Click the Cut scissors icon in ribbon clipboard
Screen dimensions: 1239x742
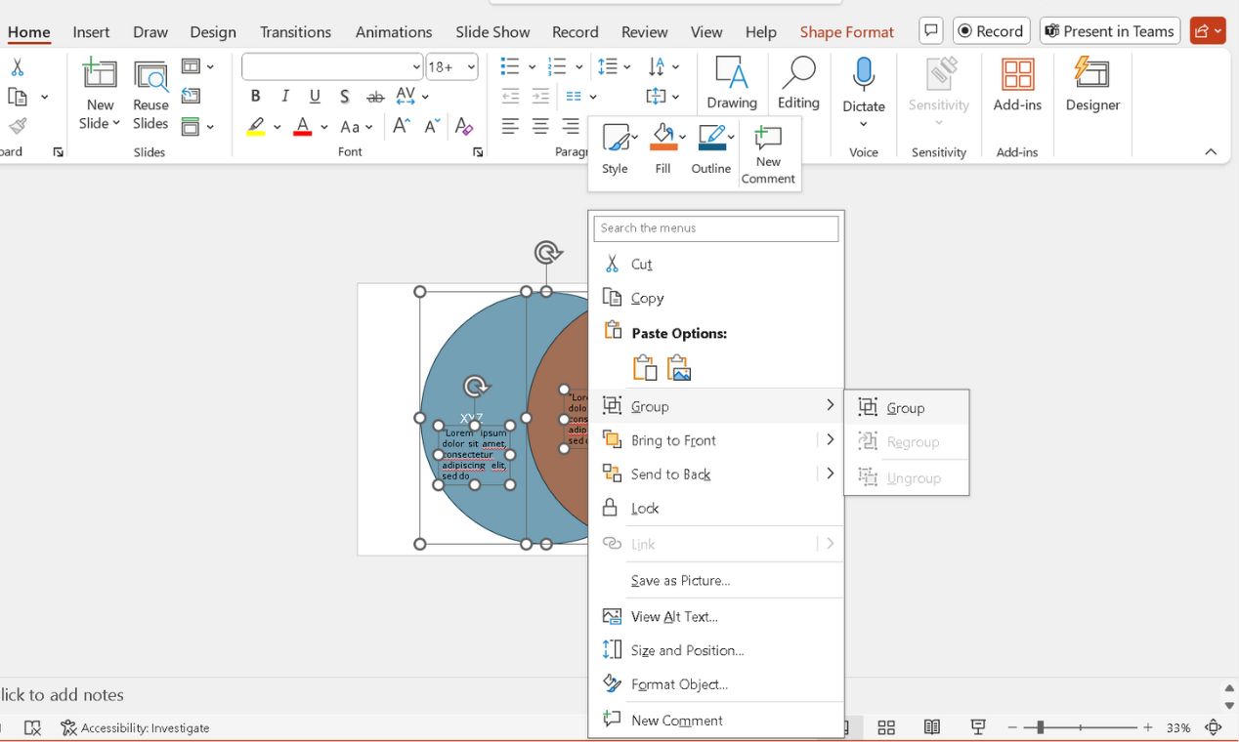pyautogui.click(x=17, y=68)
